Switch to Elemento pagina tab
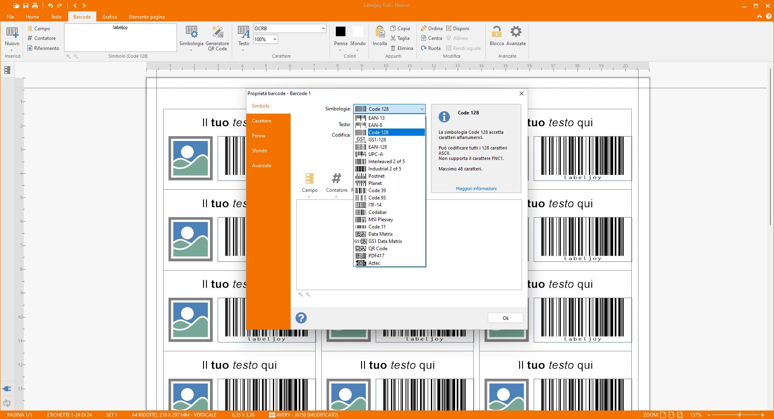Image resolution: width=774 pixels, height=419 pixels. 147,17
